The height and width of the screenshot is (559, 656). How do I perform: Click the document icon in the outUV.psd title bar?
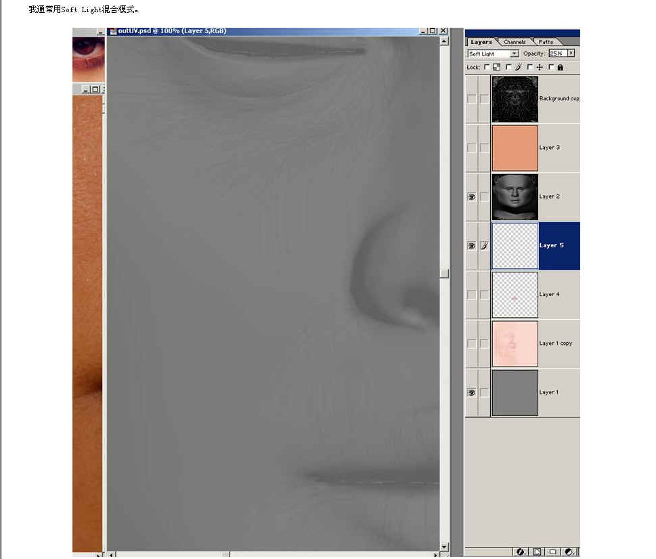point(113,31)
